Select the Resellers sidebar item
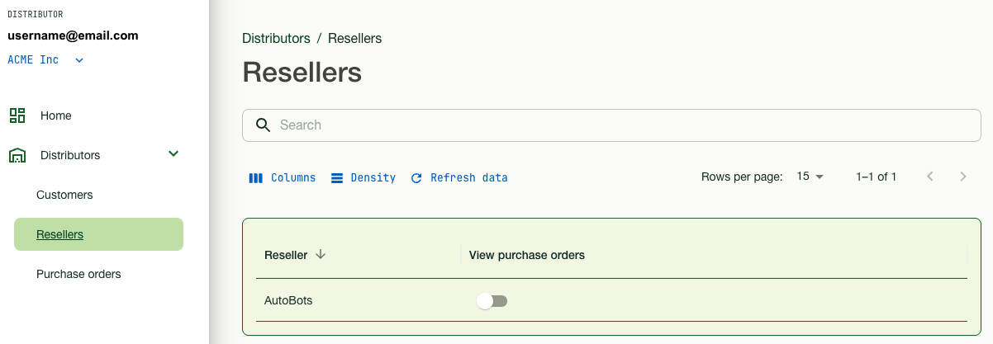Screen dimensions: 993x344 [59, 234]
